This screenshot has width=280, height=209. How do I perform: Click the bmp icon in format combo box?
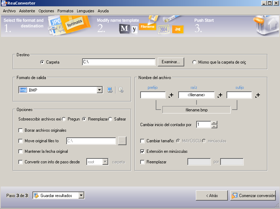pos(23,90)
